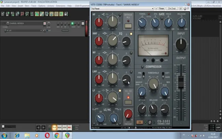Click the UI button in plugin window
Image resolution: width=222 pixels, height=139 pixels.
point(181,9)
